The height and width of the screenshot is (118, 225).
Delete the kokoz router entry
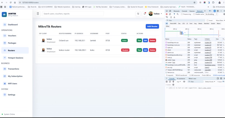[152, 50]
